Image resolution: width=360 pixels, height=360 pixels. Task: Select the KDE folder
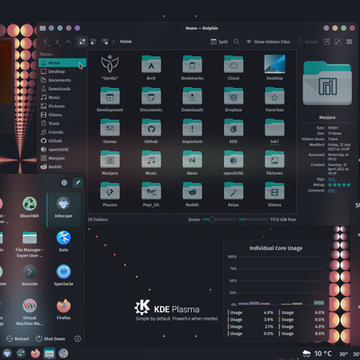[233, 131]
